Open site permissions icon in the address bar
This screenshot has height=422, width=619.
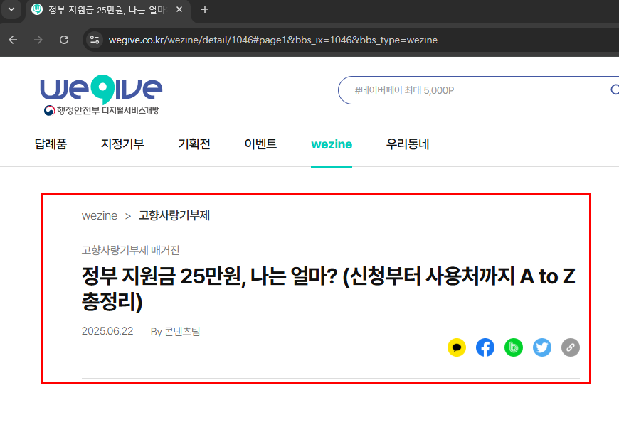95,40
